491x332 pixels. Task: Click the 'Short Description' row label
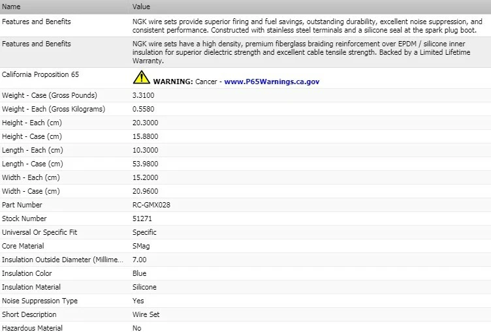pyautogui.click(x=29, y=315)
